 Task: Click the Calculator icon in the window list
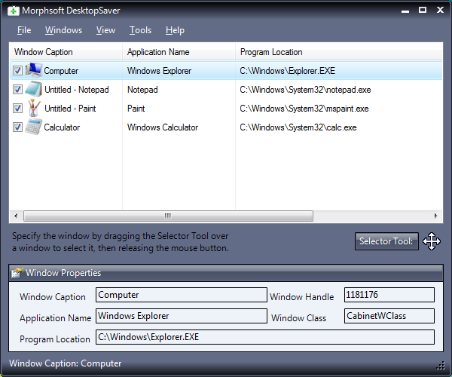pyautogui.click(x=33, y=127)
